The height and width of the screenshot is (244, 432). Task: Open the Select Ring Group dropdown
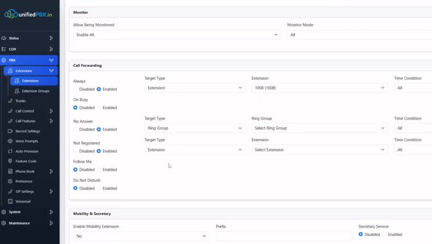click(320, 128)
